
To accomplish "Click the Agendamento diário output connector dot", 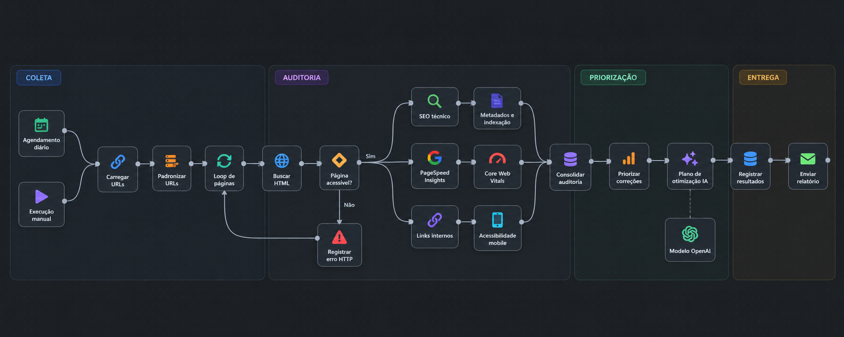I will [x=65, y=130].
